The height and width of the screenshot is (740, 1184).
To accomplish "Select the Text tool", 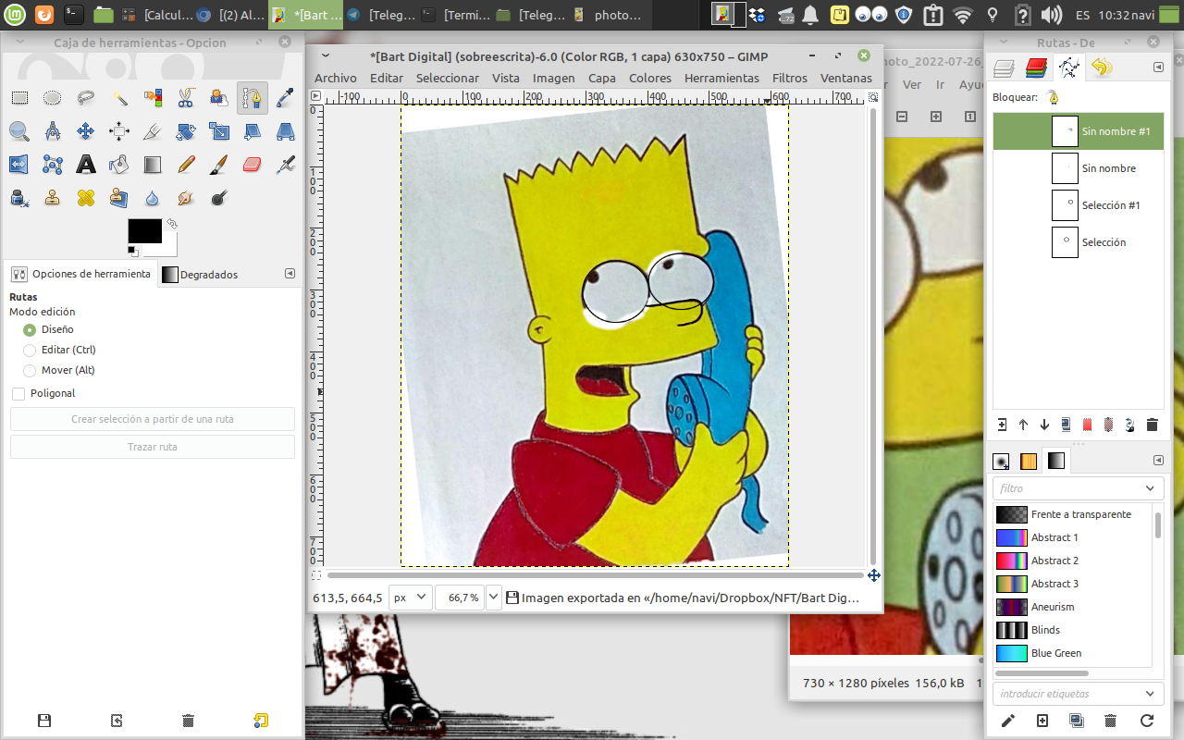I will point(86,165).
